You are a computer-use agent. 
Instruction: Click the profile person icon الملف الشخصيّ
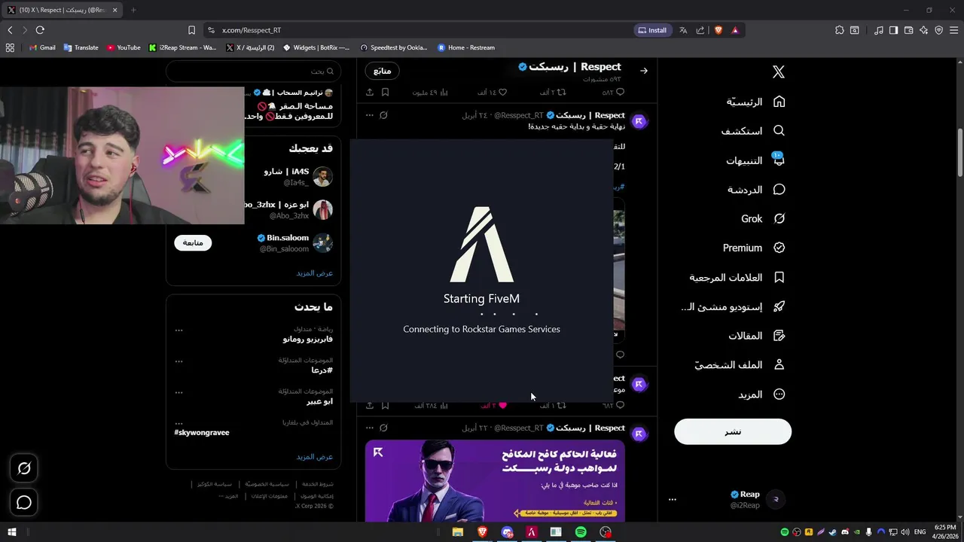779,365
